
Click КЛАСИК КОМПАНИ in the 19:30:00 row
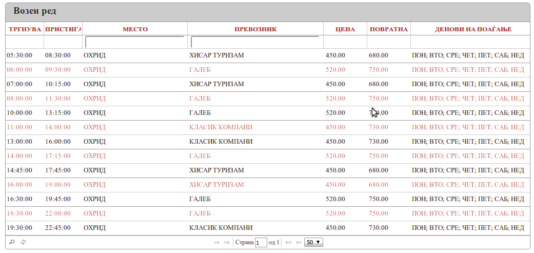(x=221, y=228)
